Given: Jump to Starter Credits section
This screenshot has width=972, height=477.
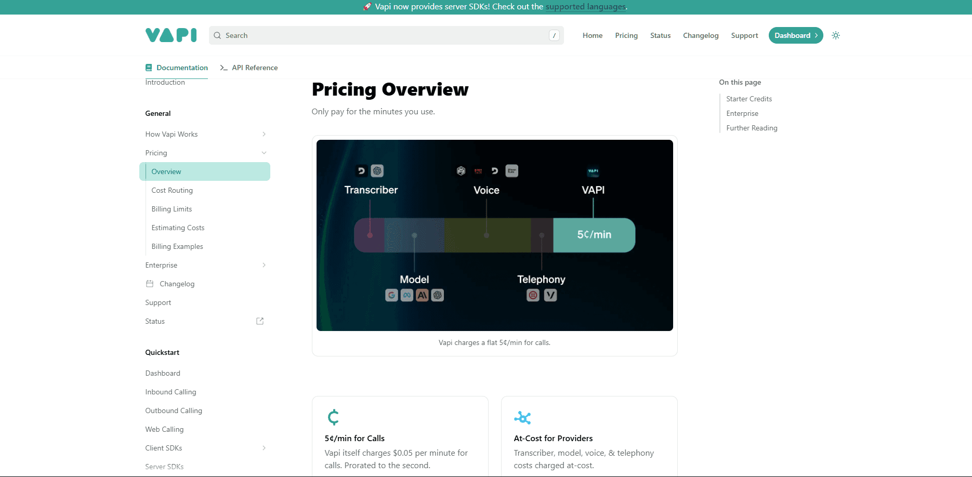Looking at the screenshot, I should (x=749, y=99).
